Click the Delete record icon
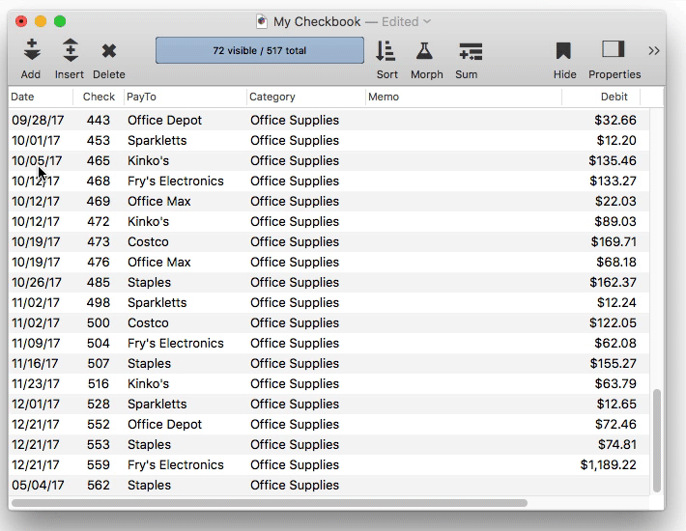 point(109,51)
